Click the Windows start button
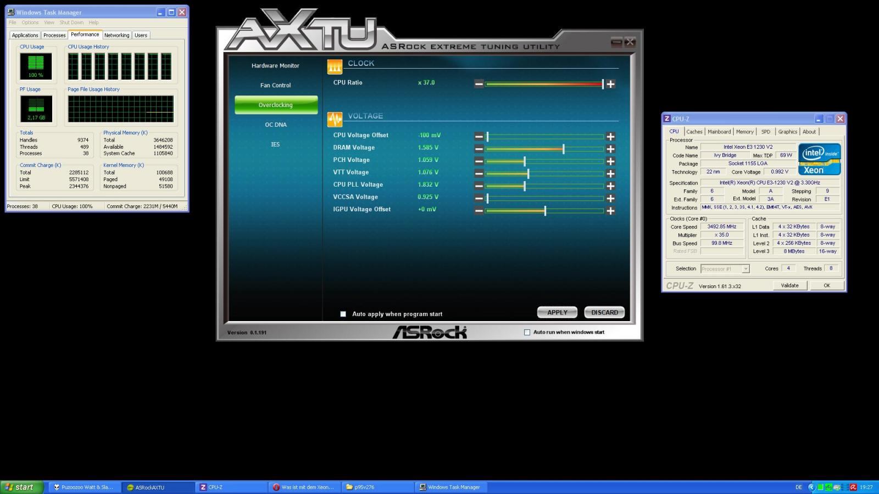This screenshot has height=494, width=879. (21, 487)
